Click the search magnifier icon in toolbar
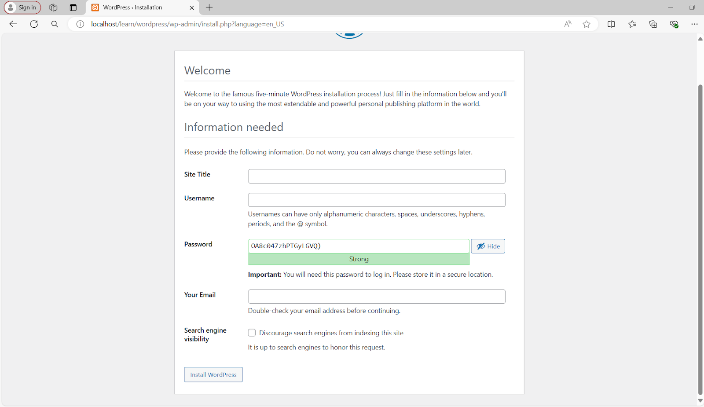704x407 pixels. (55, 24)
